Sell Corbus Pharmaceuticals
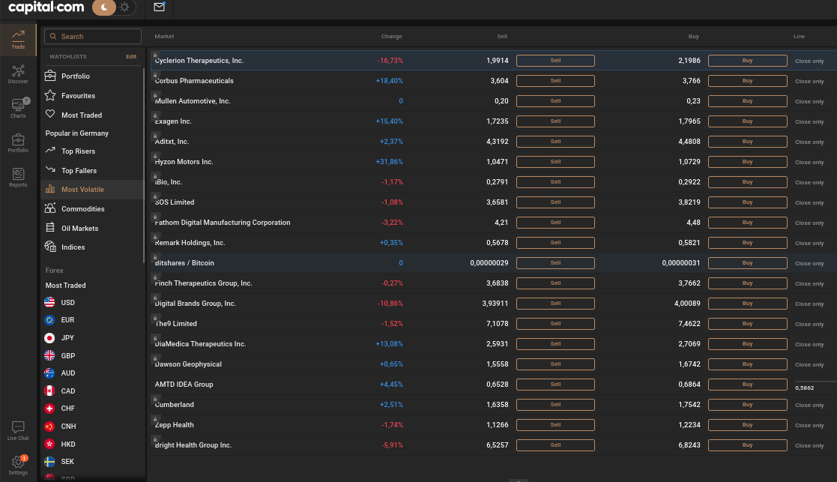Image resolution: width=837 pixels, height=482 pixels. click(x=555, y=81)
